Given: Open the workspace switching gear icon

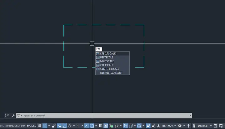Looking at the screenshot, I should coord(180,126).
